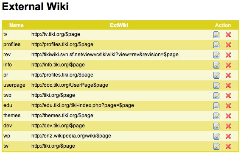Edit the themes wiki entry
The image size is (241, 154).
click(x=216, y=116)
